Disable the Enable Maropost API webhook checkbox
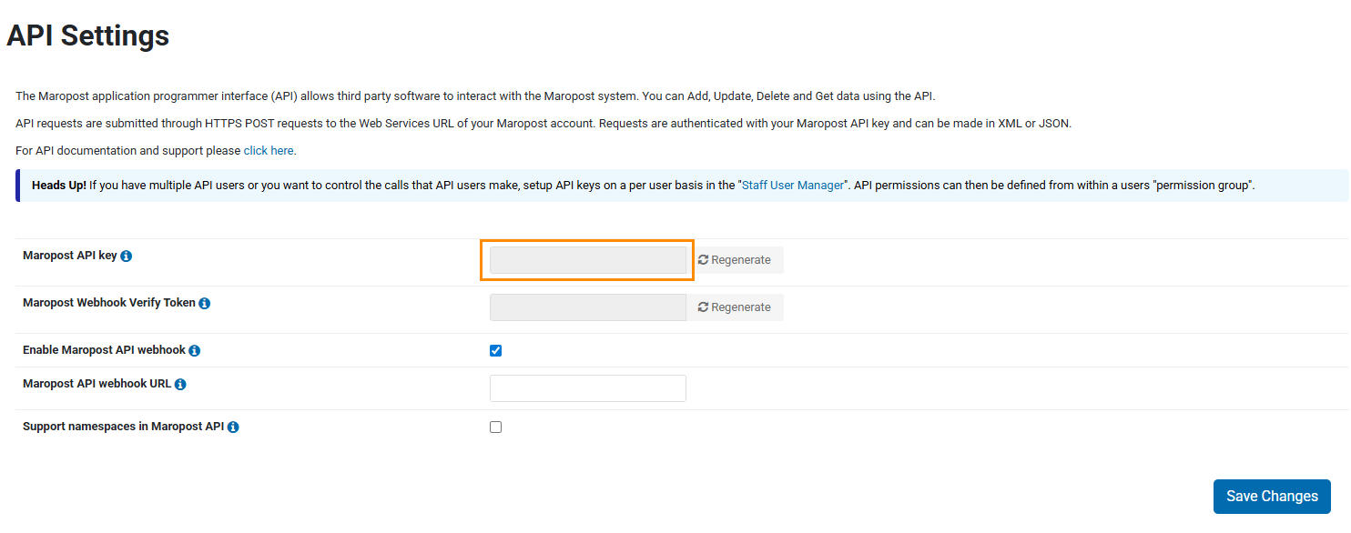This screenshot has width=1351, height=533. 496,351
